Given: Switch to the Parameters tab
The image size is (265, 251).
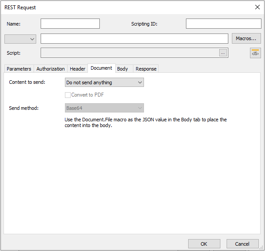Looking at the screenshot, I should [x=19, y=69].
